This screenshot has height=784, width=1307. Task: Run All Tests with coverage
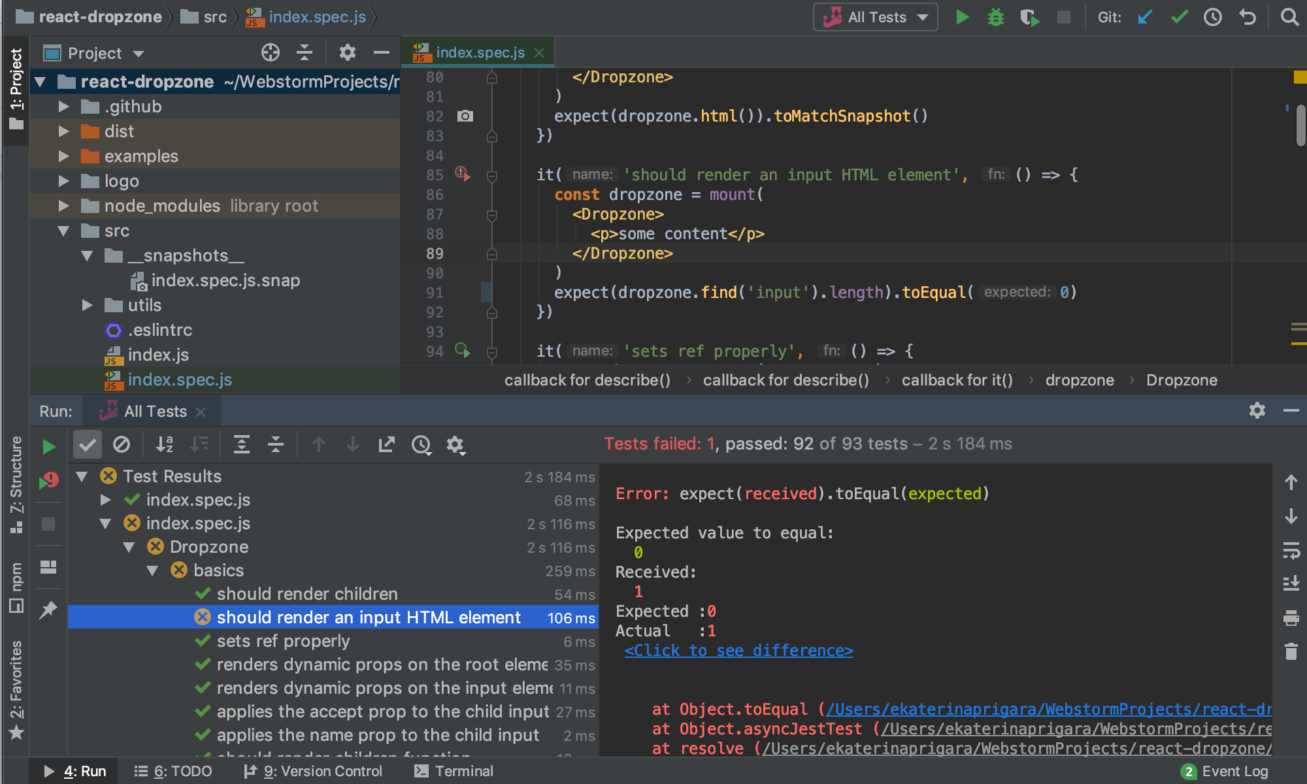[x=1029, y=18]
